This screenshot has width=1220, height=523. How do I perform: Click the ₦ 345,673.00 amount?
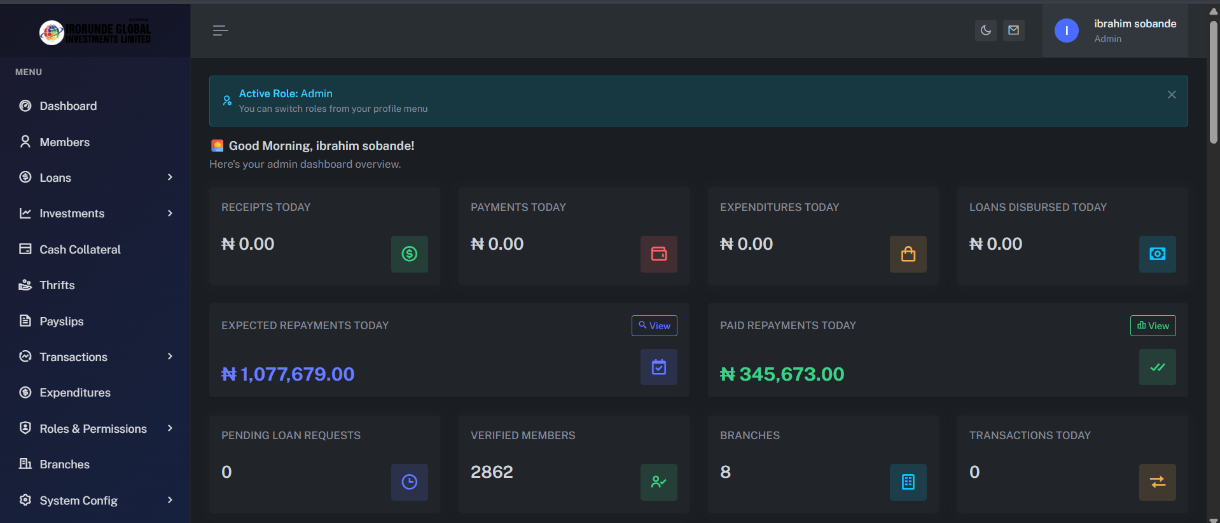coord(782,374)
